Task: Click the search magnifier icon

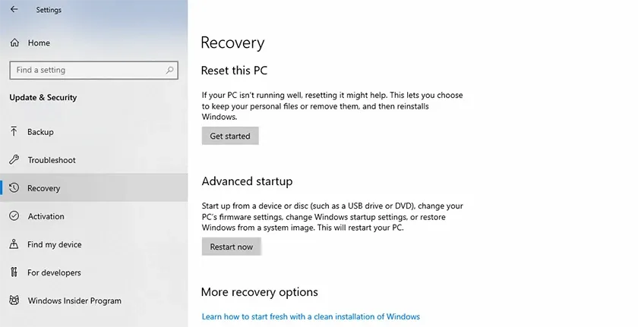Action: point(169,70)
